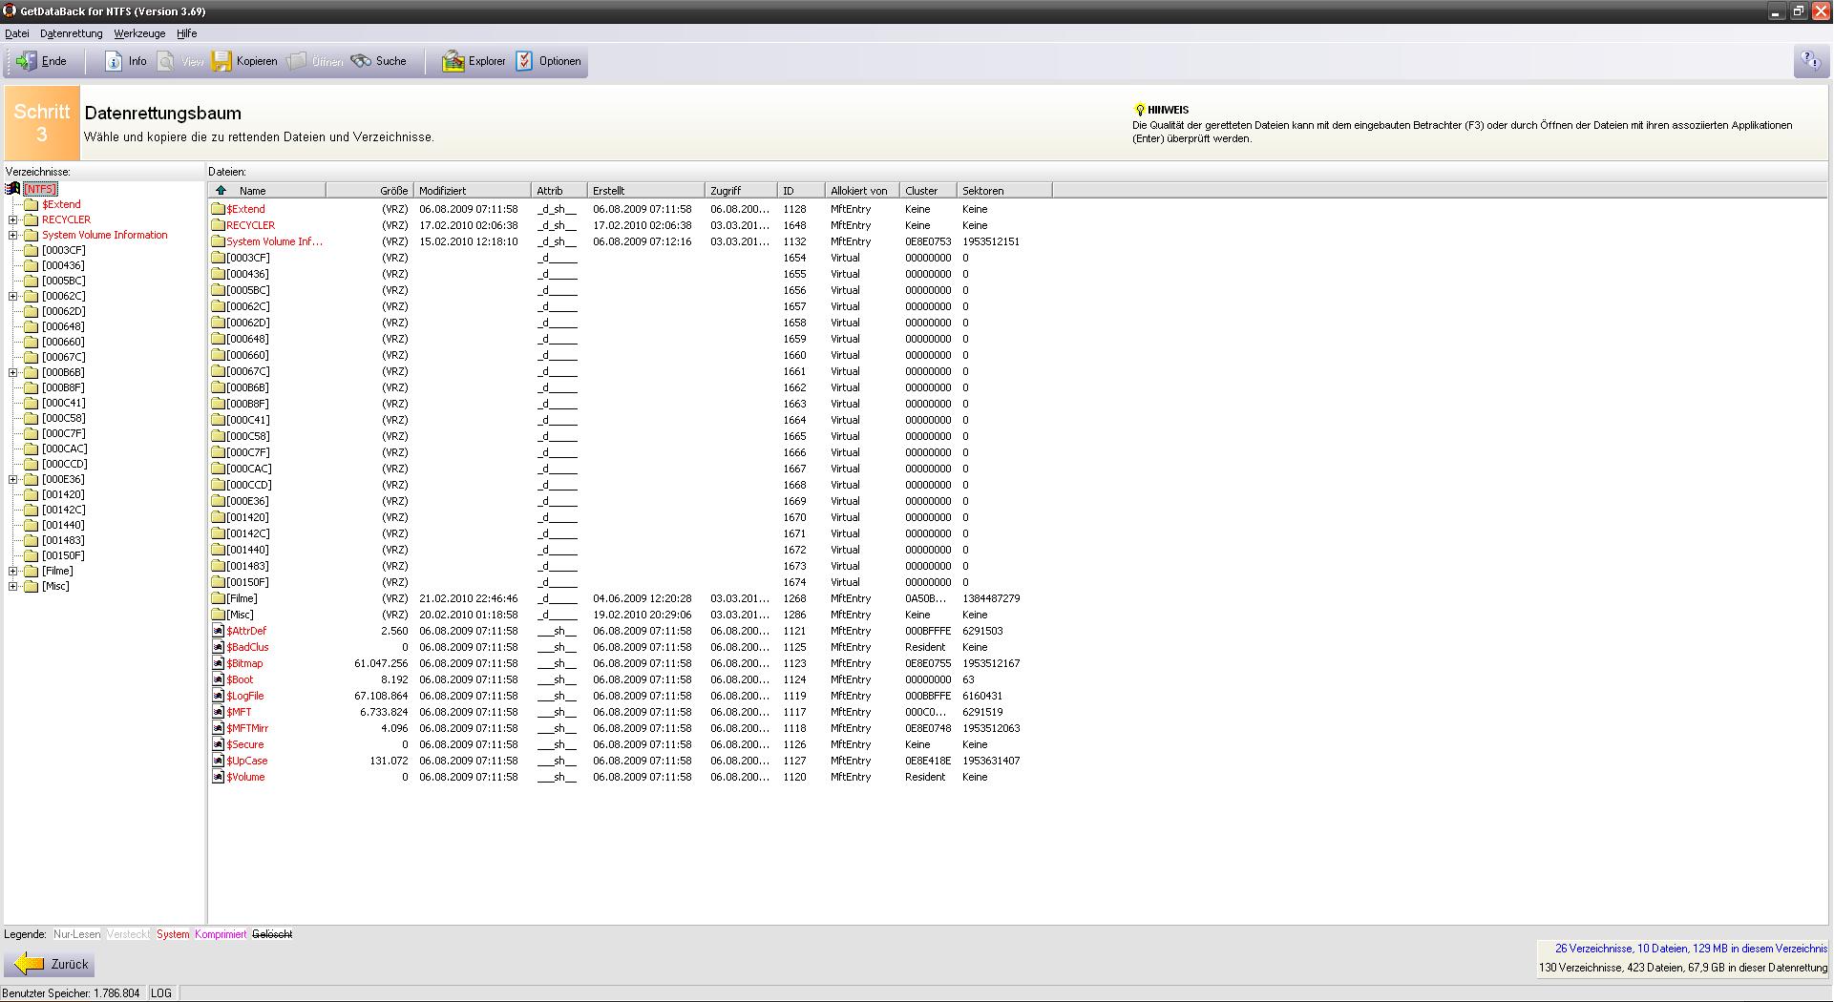Expand System Volume Information in tree
This screenshot has height=1002, width=1834.
click(13, 235)
